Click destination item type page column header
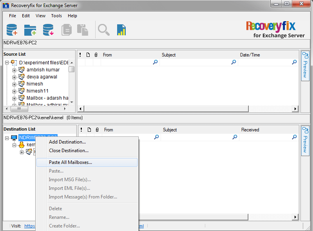The image size is (313, 231). coord(89,130)
